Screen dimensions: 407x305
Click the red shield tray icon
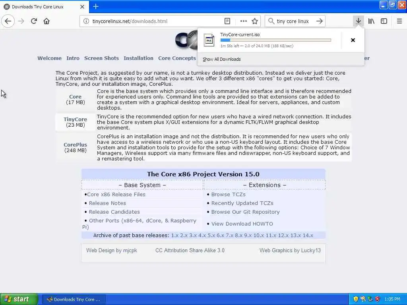378,299
